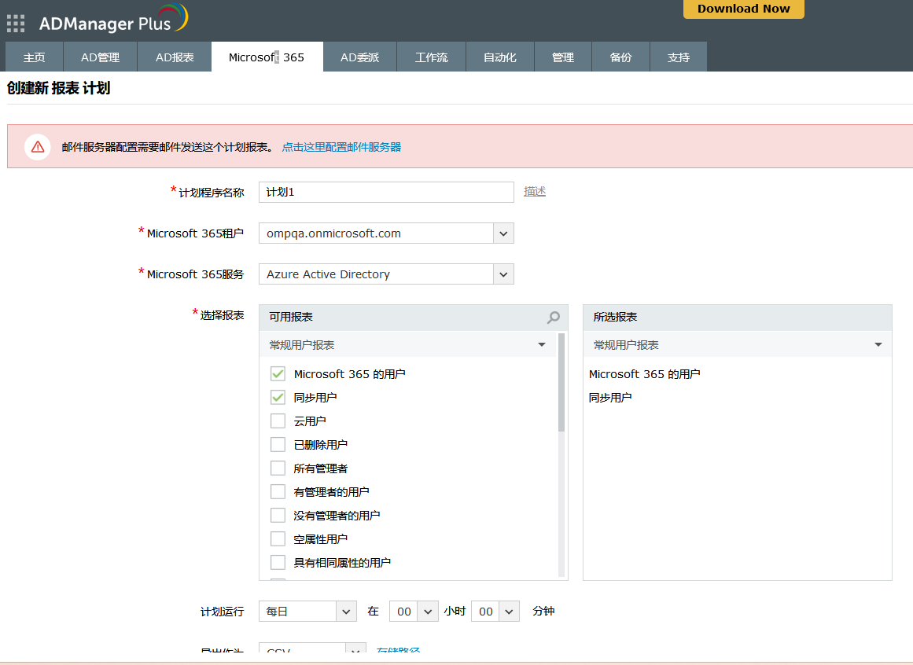The image size is (913, 665).
Task: Open the minute dropdown
Action: 495,612
